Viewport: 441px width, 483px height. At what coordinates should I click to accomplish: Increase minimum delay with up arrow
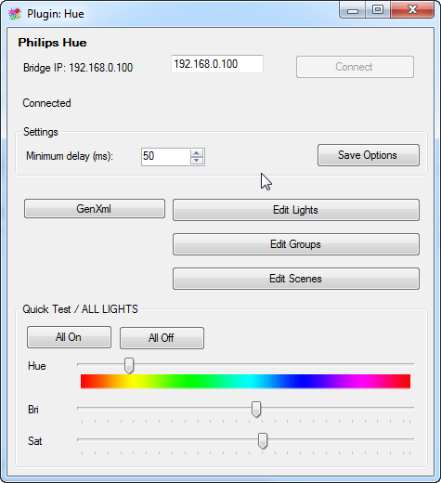tap(197, 152)
